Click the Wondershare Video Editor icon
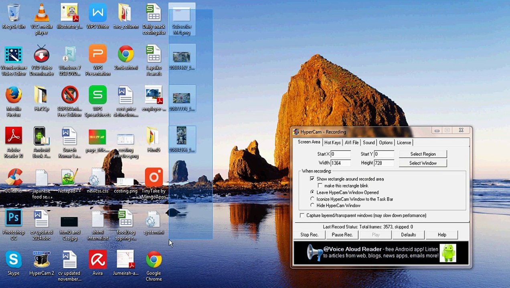510x288 pixels. click(x=14, y=61)
